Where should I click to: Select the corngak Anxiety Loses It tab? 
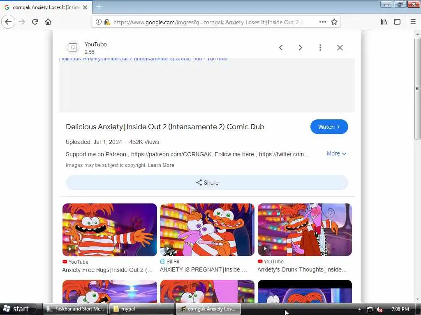(46, 7)
